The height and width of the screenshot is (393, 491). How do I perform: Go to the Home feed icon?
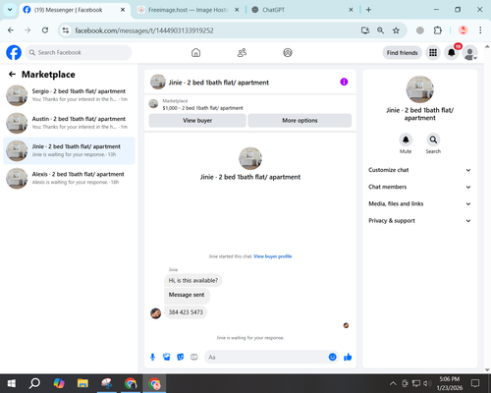pos(195,53)
